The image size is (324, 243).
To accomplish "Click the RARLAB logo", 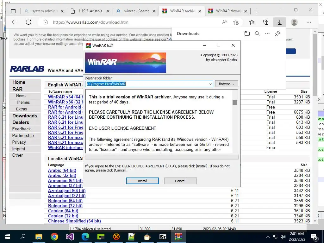I will point(27,69).
